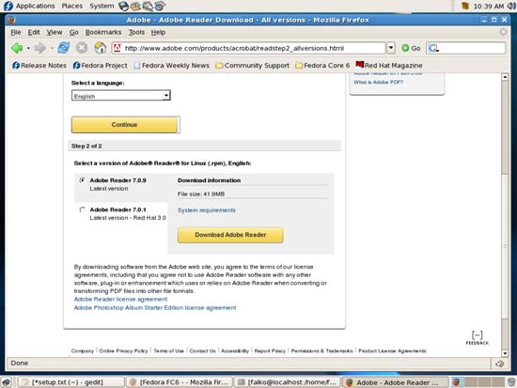Open the Adobe Reader license agreement link
The height and width of the screenshot is (388, 517).
coord(120,300)
